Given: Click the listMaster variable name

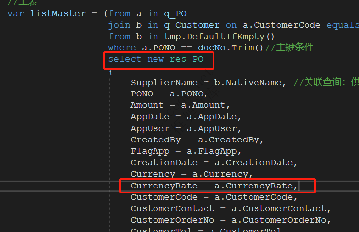Looking at the screenshot, I should [58, 13].
